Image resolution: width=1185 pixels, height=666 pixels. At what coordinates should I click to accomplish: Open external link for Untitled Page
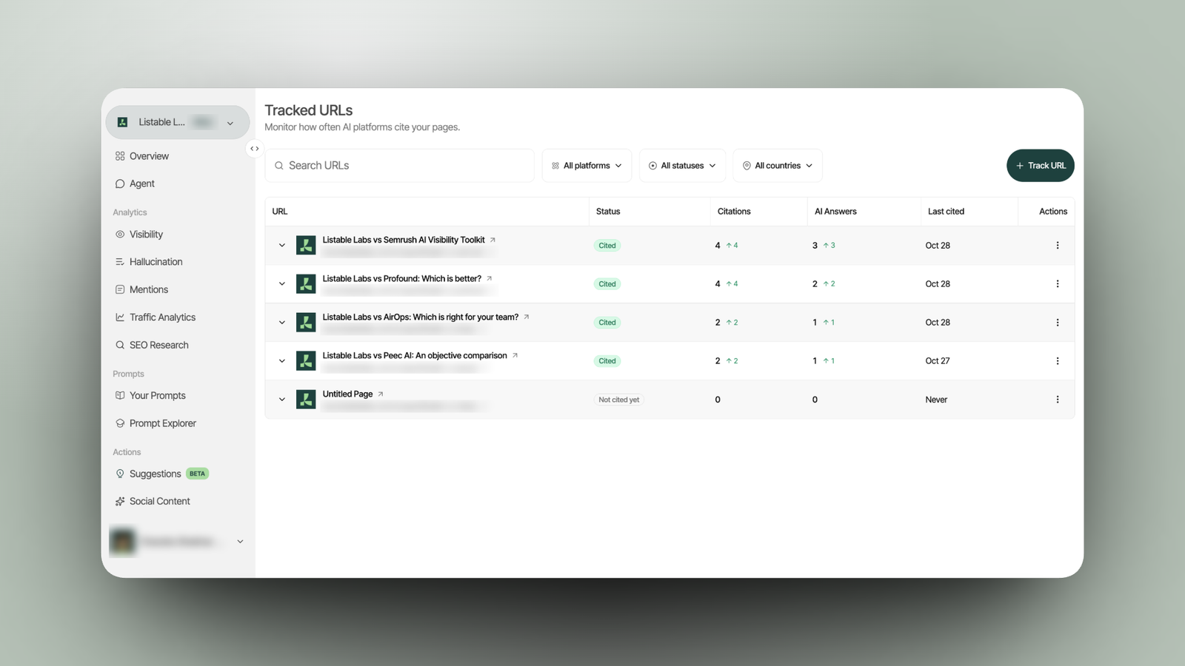(381, 394)
